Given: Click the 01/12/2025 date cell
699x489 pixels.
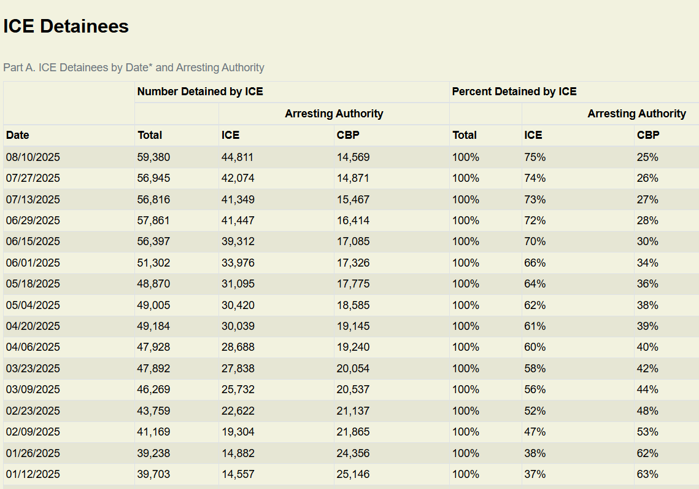Looking at the screenshot, I should pos(33,474).
